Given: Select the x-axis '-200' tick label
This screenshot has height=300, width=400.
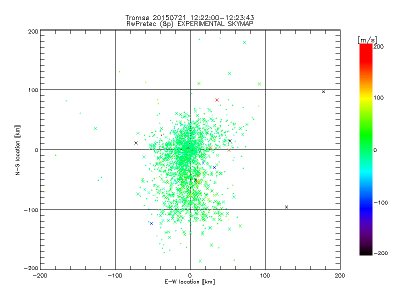Looking at the screenshot, I should [40, 276].
